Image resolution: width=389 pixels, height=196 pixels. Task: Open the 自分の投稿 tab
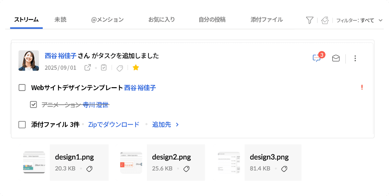(212, 20)
